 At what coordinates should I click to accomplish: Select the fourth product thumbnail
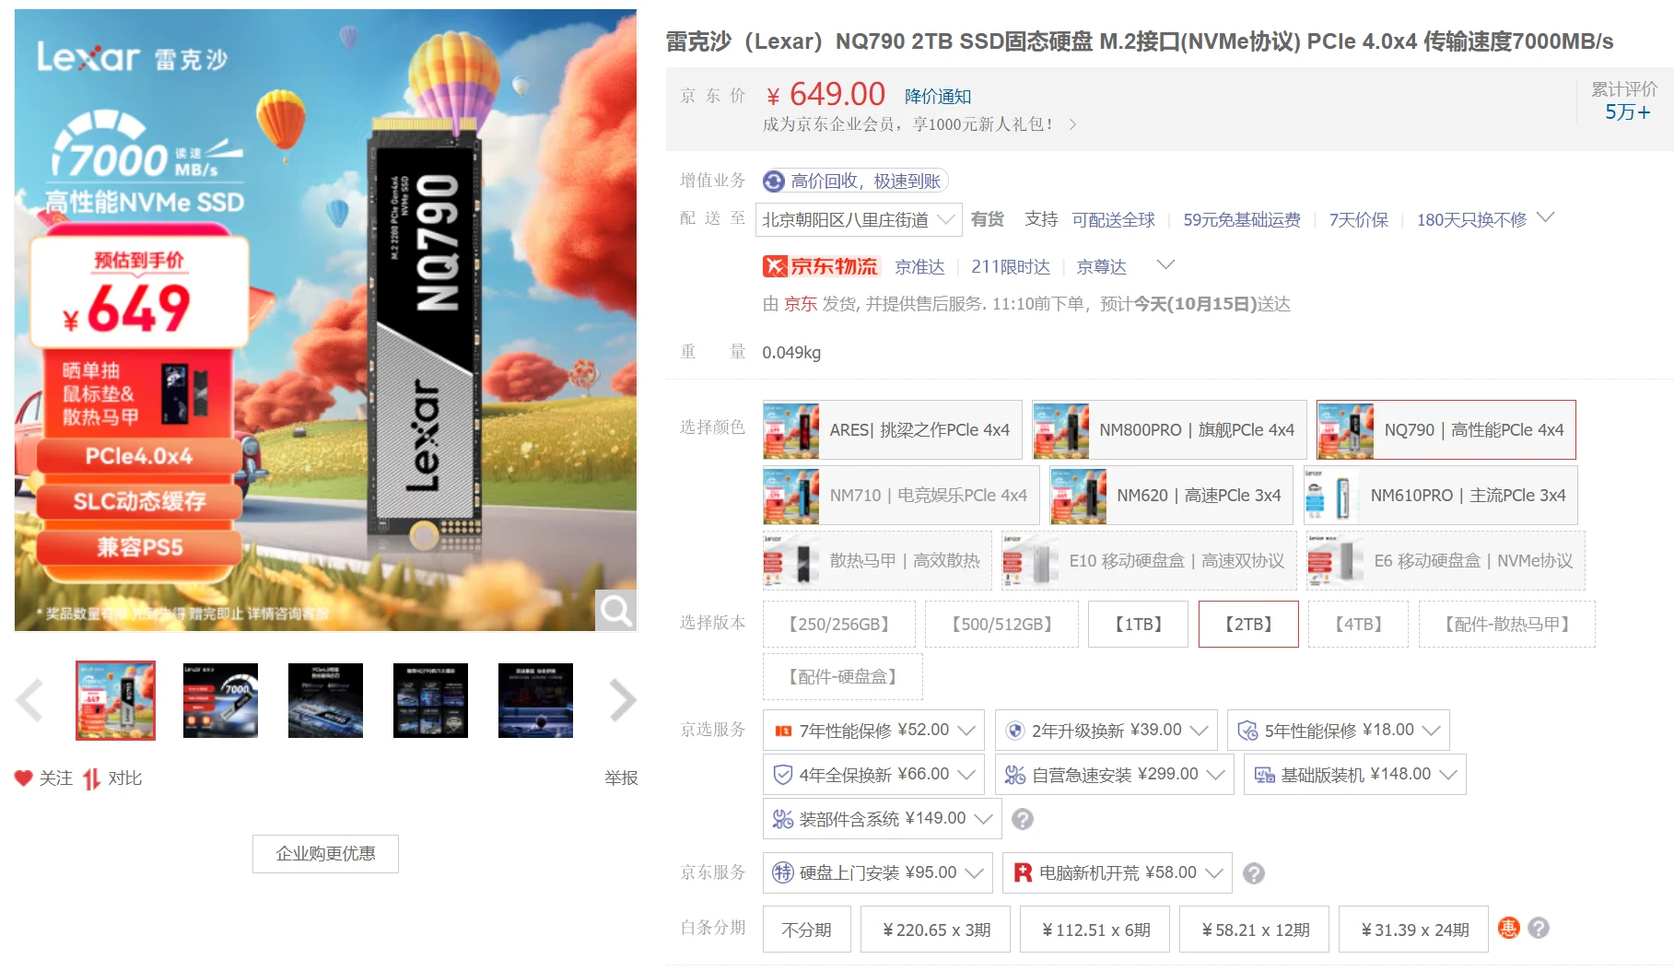pyautogui.click(x=430, y=700)
